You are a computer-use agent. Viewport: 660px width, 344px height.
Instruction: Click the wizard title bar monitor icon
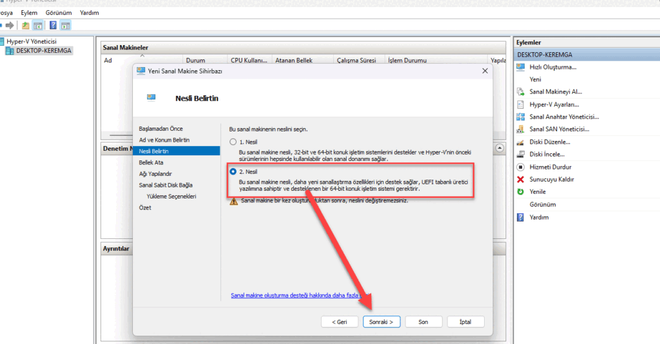click(141, 71)
